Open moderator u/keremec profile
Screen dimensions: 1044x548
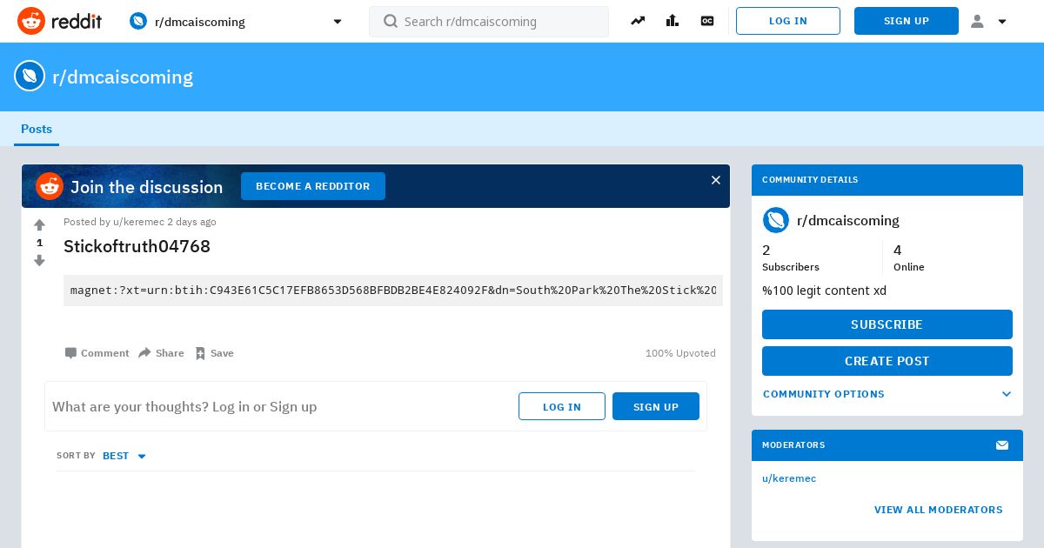789,478
